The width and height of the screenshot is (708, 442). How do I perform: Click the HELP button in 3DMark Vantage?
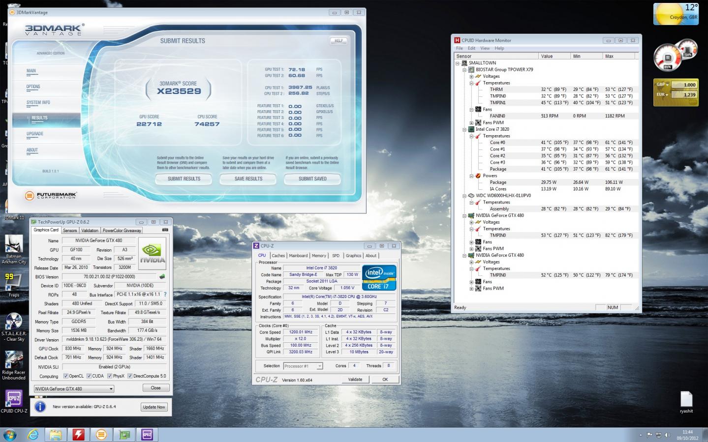point(339,41)
